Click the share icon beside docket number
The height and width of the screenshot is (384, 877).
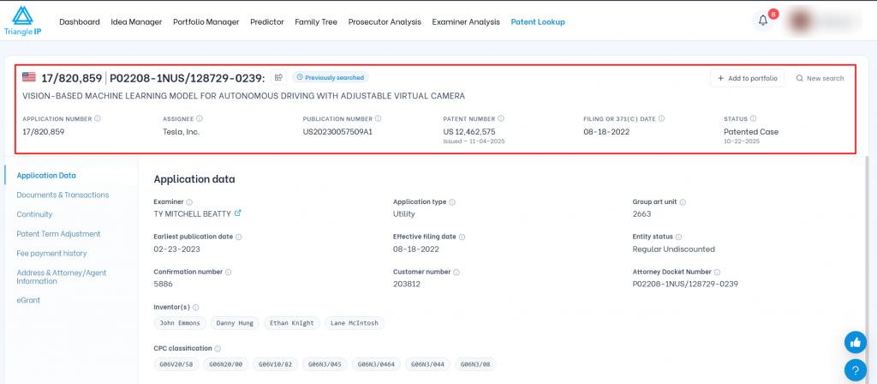pyautogui.click(x=278, y=77)
